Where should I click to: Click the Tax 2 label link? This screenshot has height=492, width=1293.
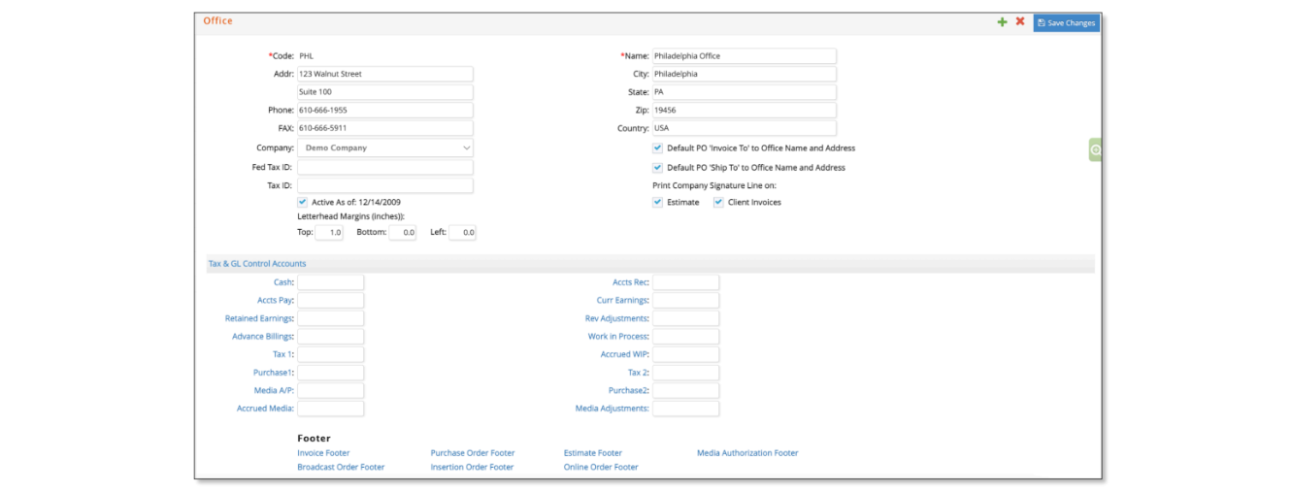click(639, 373)
